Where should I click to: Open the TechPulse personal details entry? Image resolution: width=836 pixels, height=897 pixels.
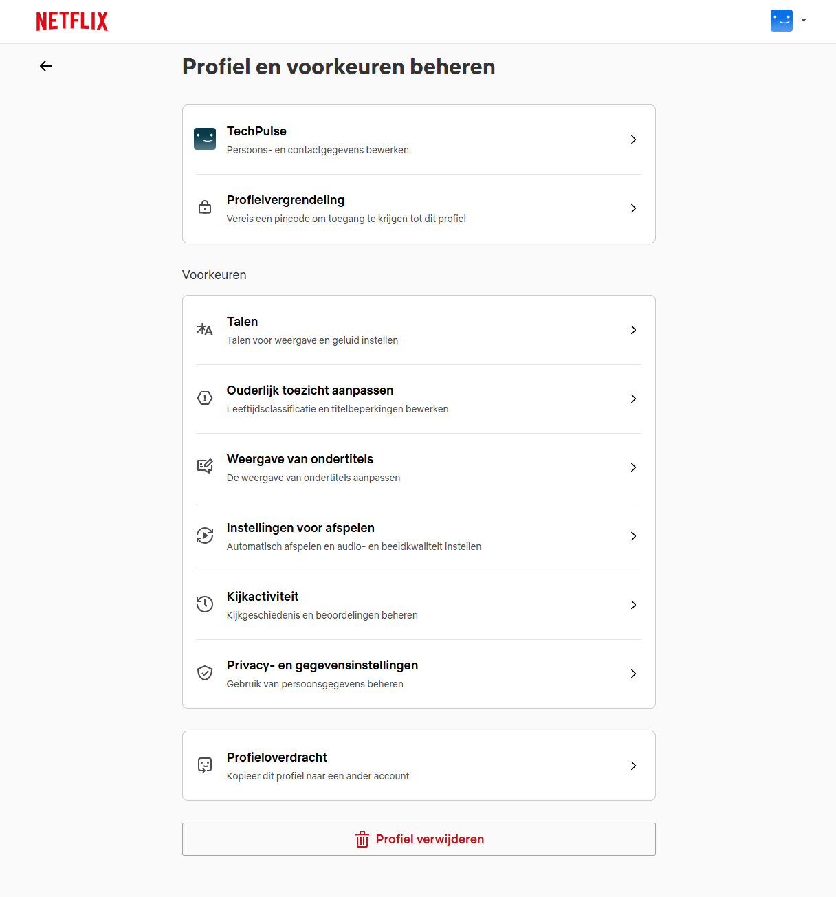[419, 139]
